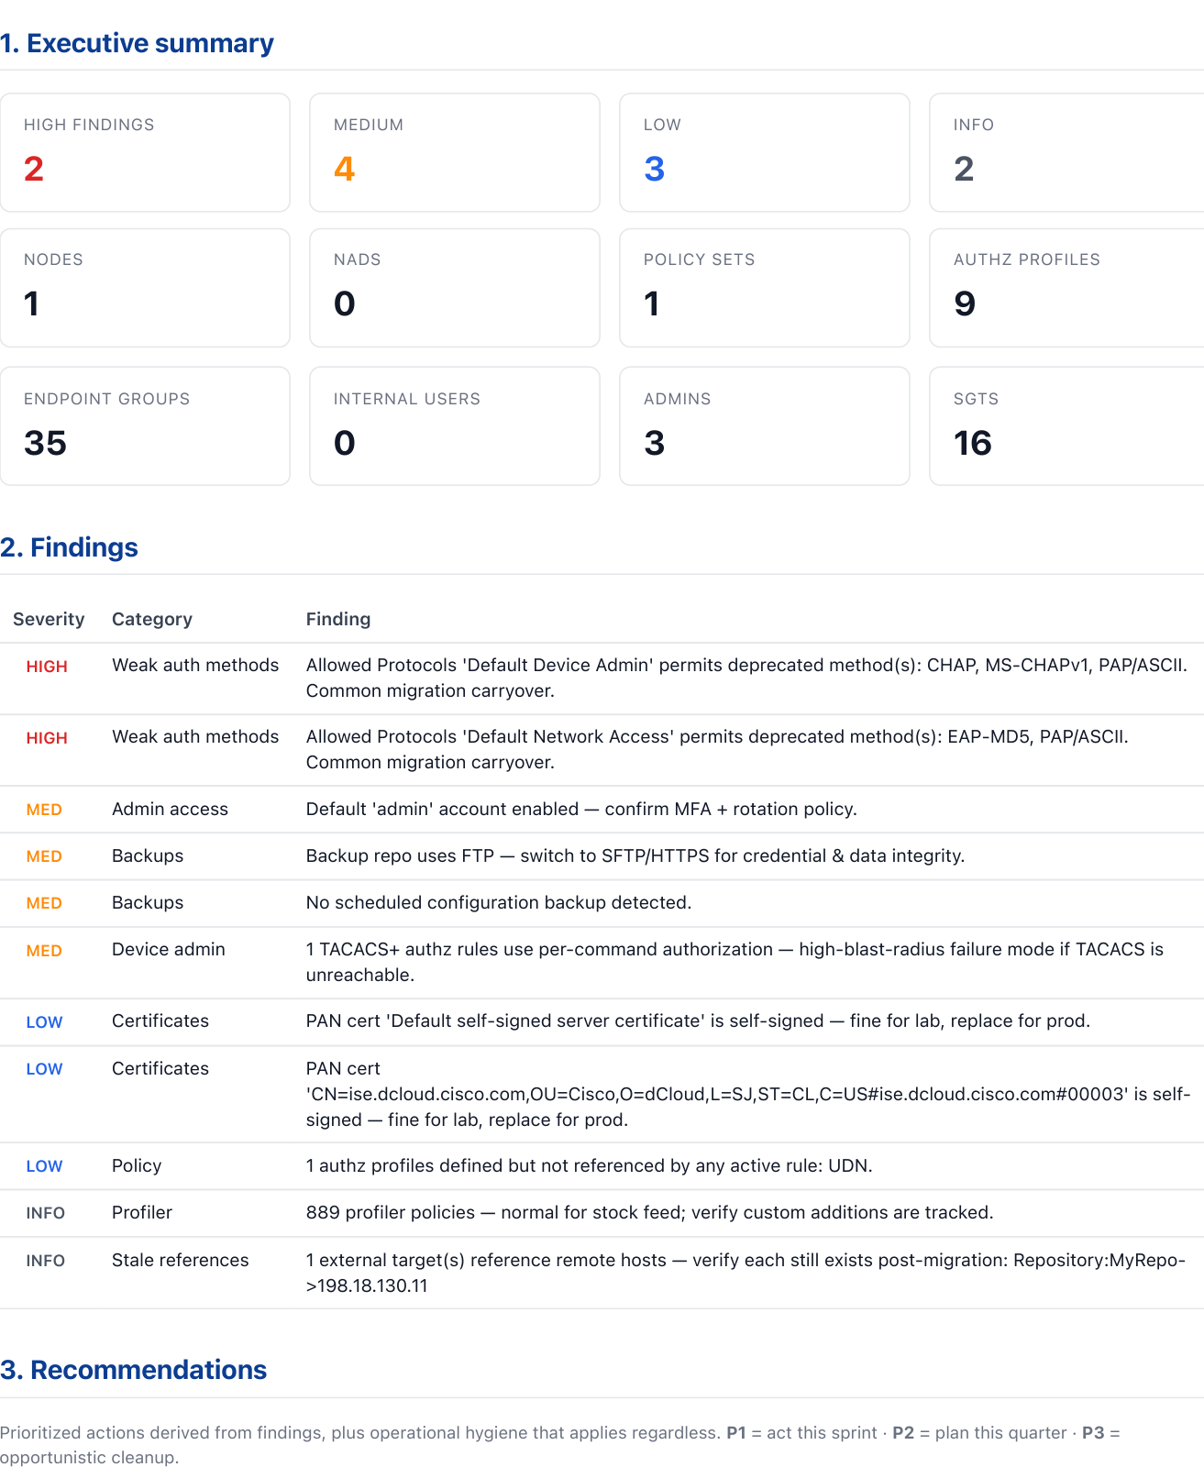Screen dimensions: 1204x1467
Task: Click the 'Admin access' category cell
Action: pyautogui.click(x=171, y=809)
